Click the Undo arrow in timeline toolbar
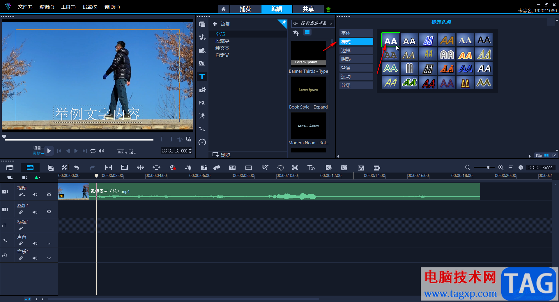The image size is (559, 302). pyautogui.click(x=77, y=168)
